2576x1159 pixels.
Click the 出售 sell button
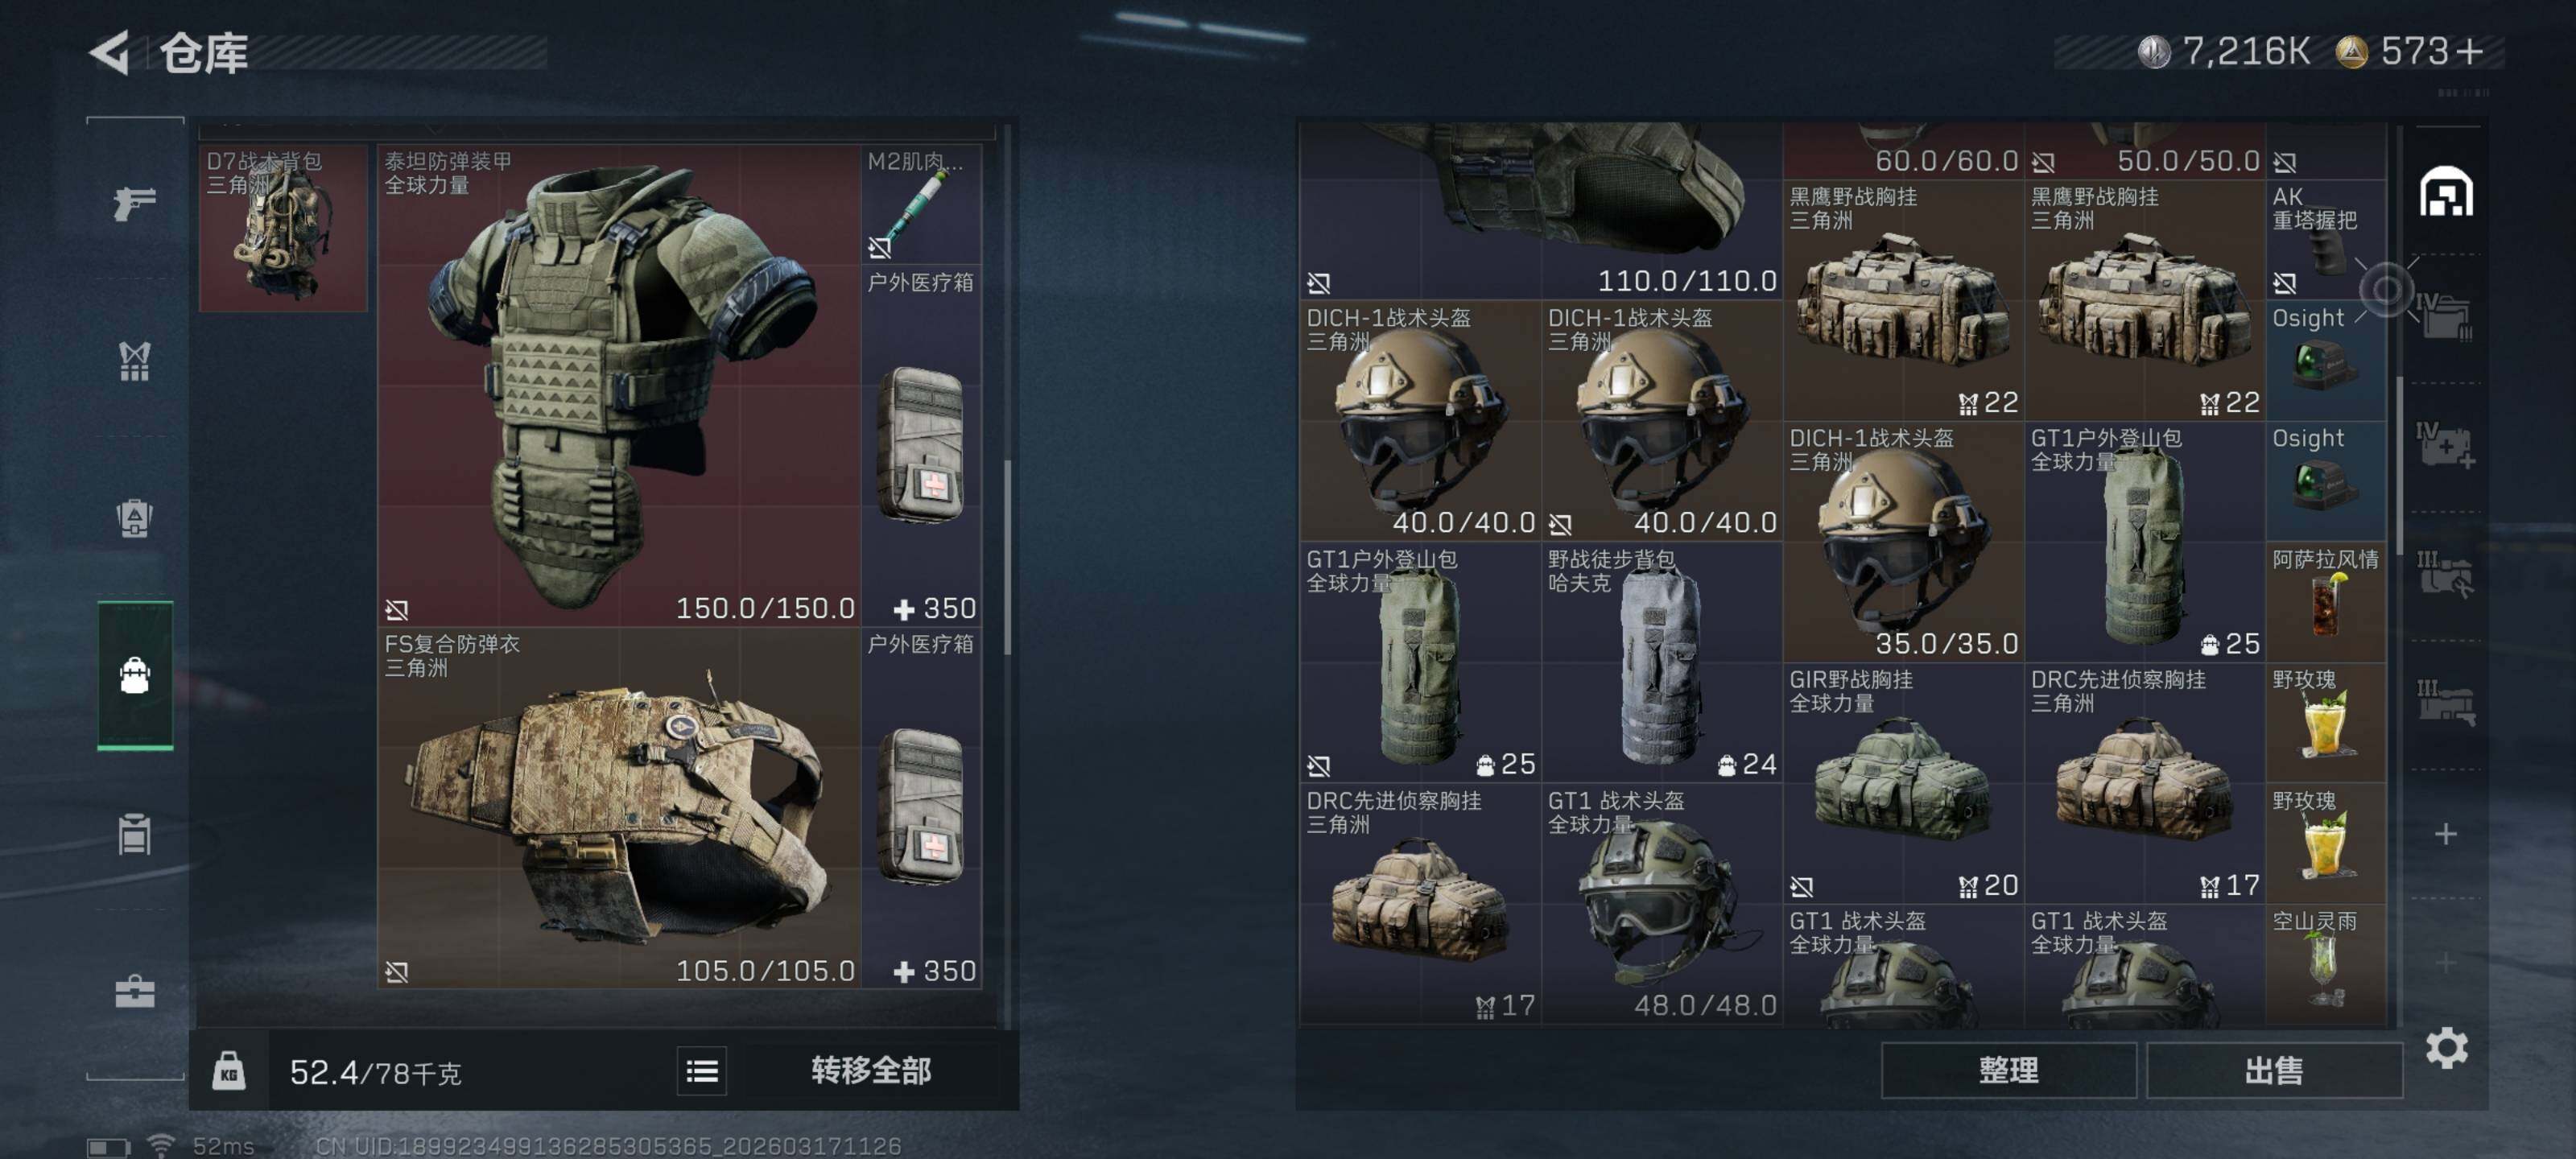2274,1070
